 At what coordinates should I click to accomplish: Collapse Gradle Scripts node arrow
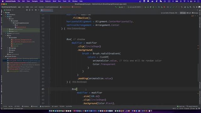point(4,56)
